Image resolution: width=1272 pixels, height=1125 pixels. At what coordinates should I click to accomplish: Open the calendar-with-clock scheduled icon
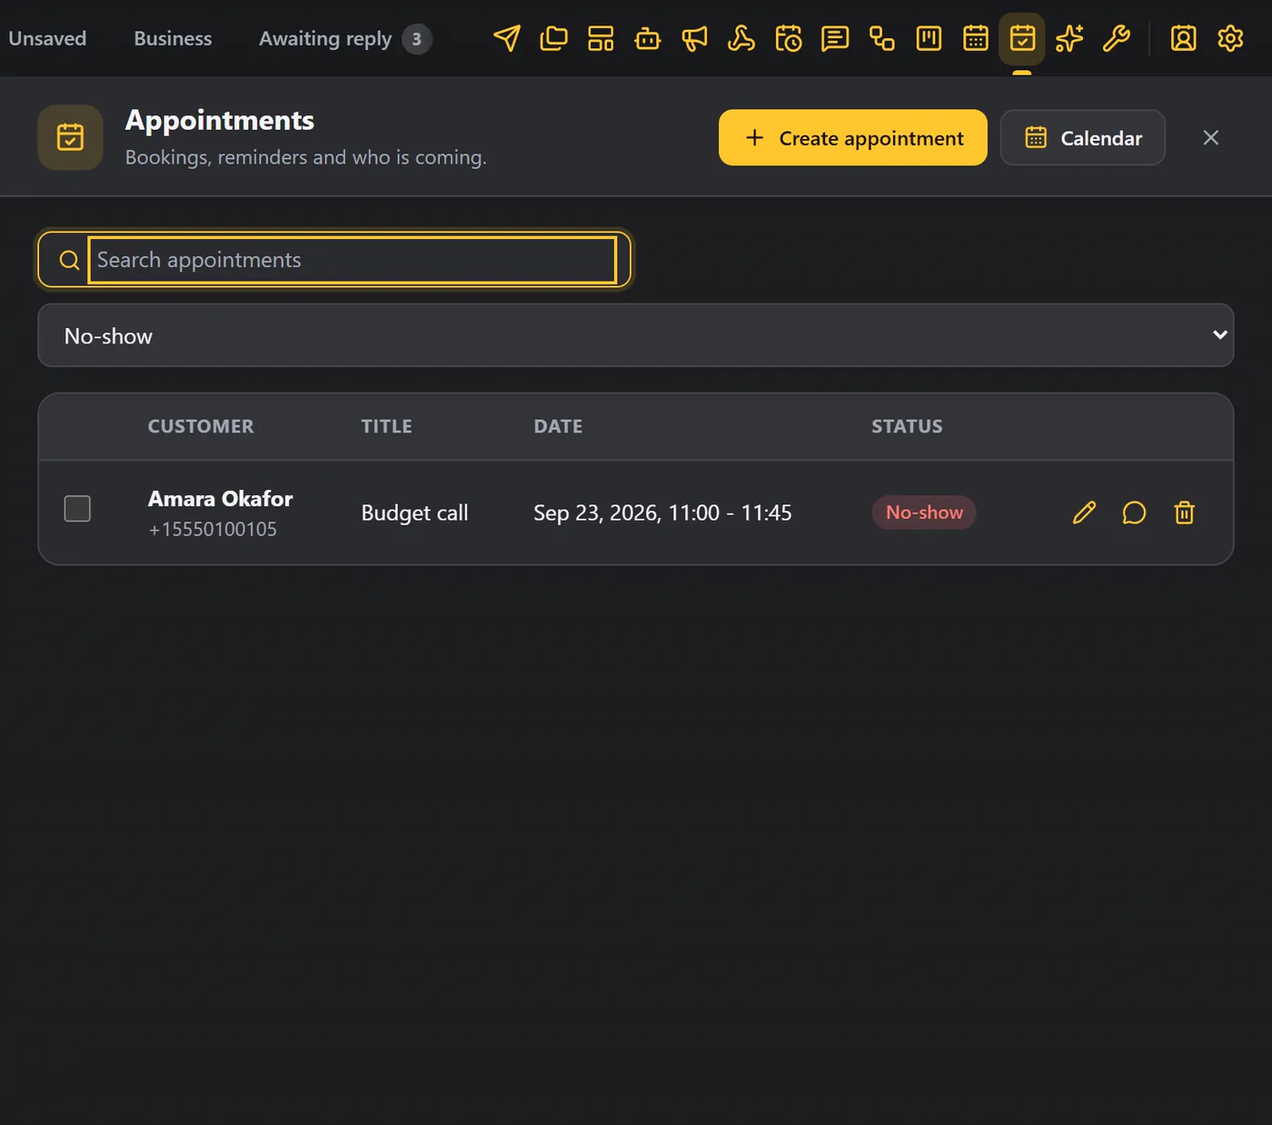789,38
